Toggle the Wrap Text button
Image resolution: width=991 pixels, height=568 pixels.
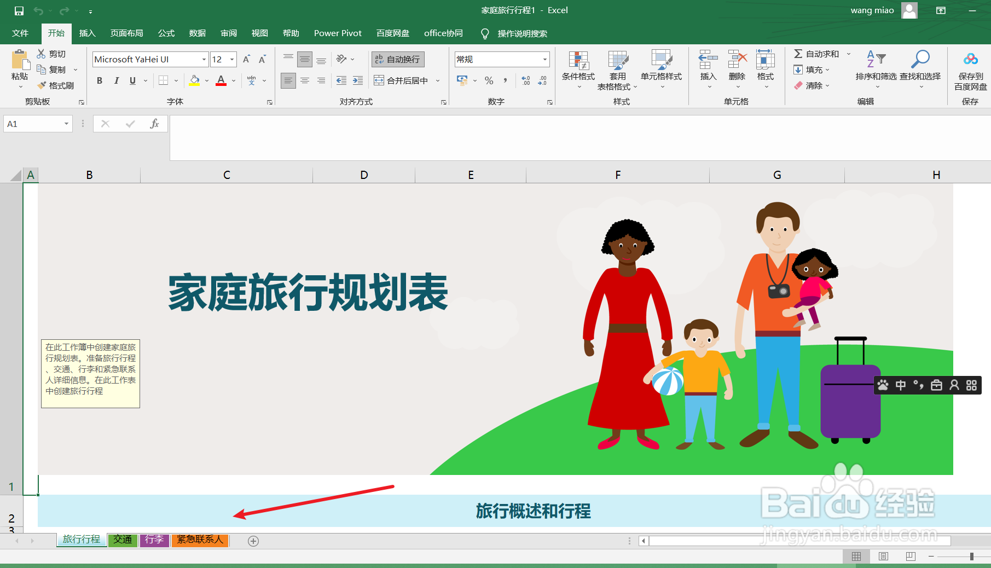pos(398,59)
